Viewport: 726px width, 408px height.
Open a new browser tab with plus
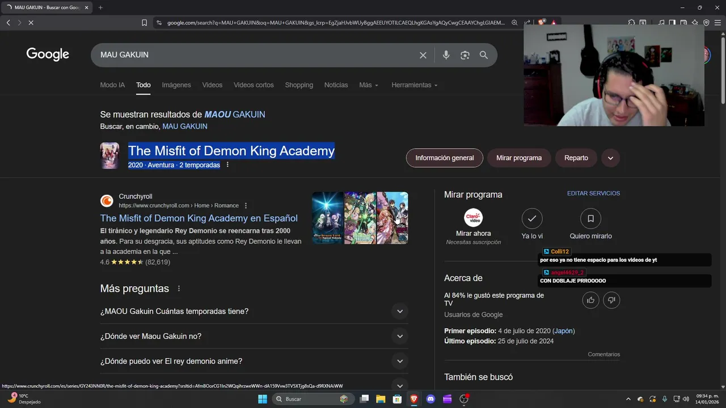(x=100, y=7)
